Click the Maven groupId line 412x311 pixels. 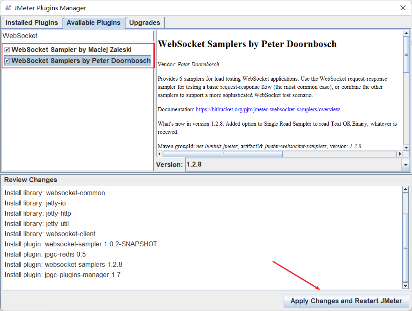click(259, 146)
